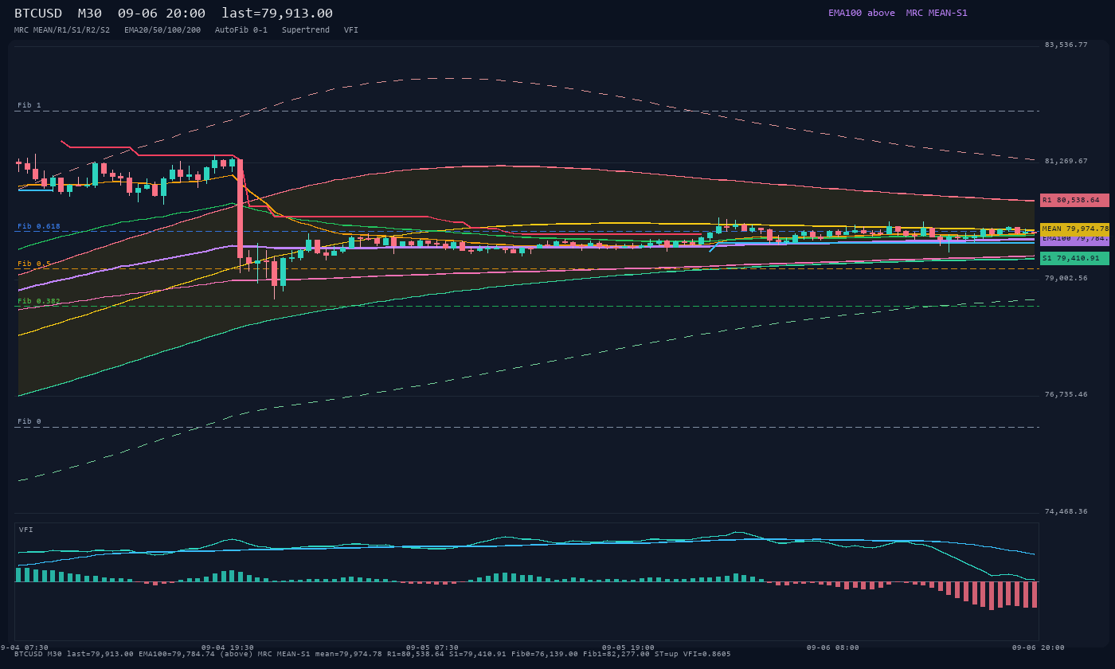Click the 09-06 20:00 timestamp in the title
Viewport: 1115px width, 669px height.
tap(162, 14)
